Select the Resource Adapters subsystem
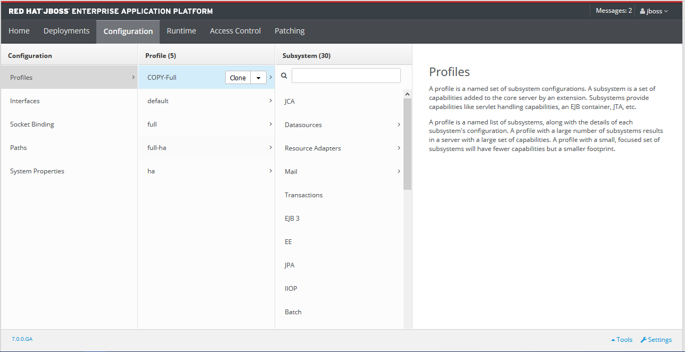 click(339, 148)
